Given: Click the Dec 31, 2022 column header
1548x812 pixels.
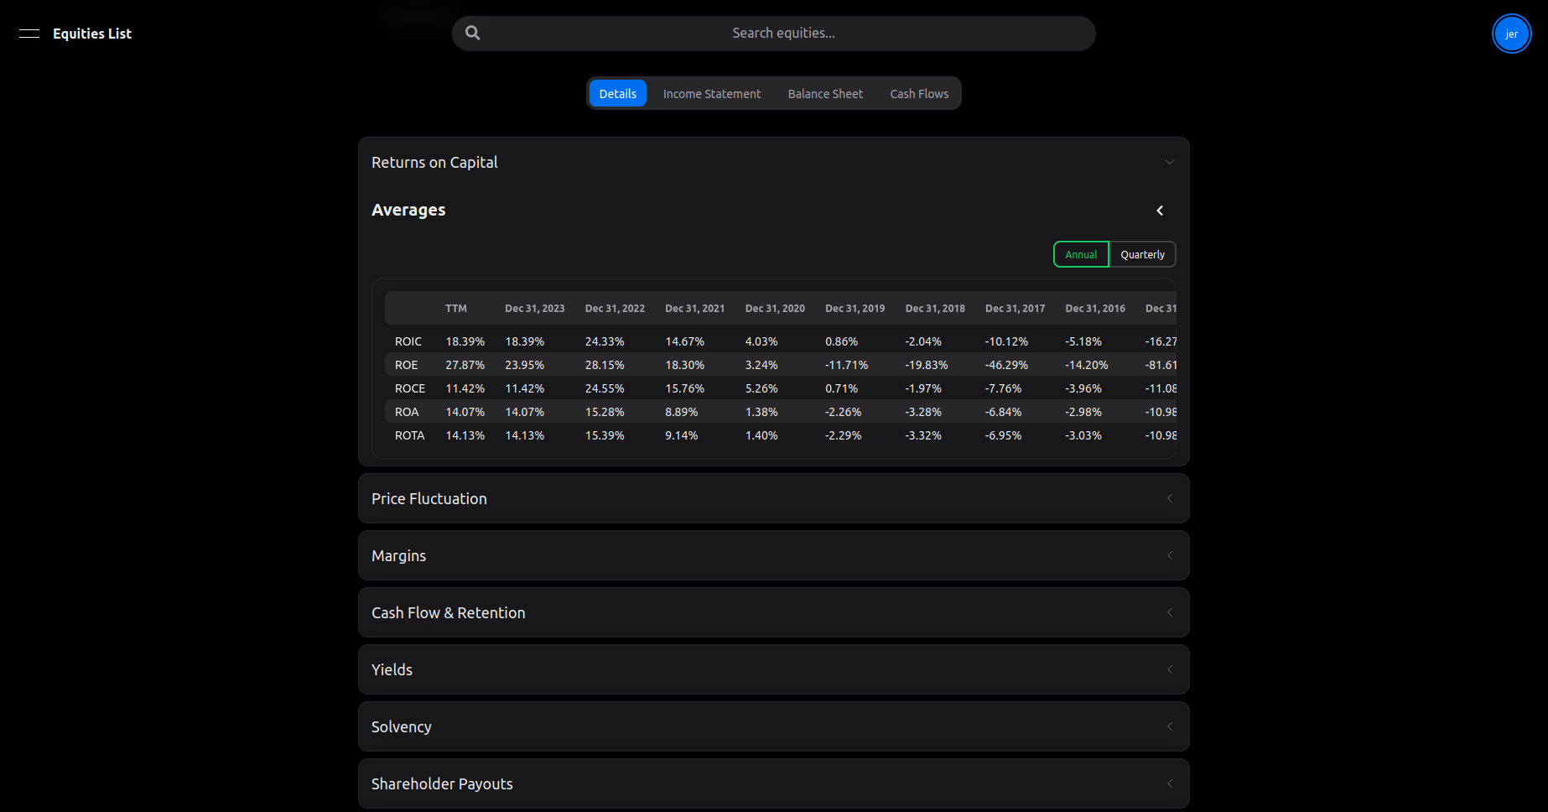Looking at the screenshot, I should tap(615, 309).
